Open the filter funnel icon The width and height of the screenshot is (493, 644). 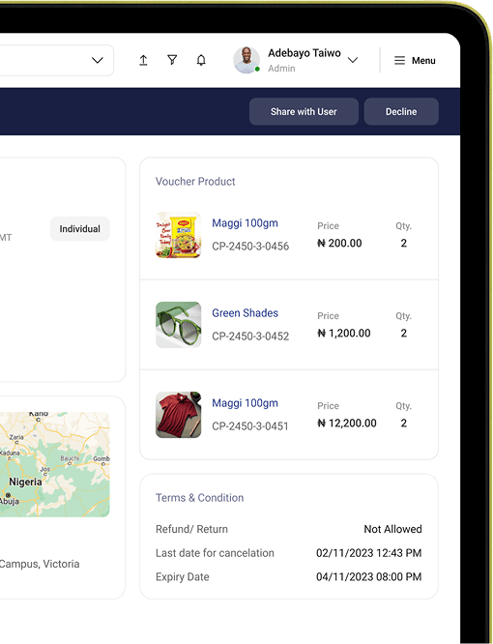coord(172,60)
